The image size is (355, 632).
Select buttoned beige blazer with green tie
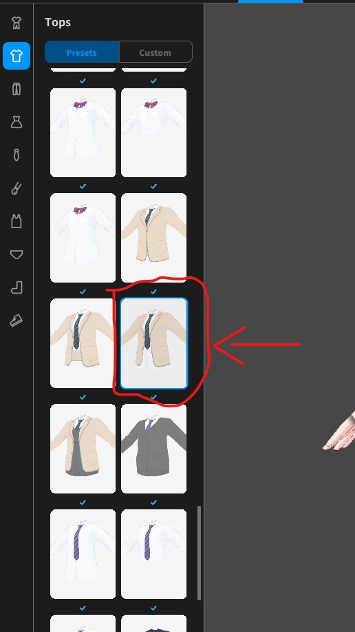click(153, 237)
